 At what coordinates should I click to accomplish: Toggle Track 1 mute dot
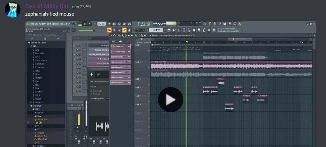pos(149,51)
